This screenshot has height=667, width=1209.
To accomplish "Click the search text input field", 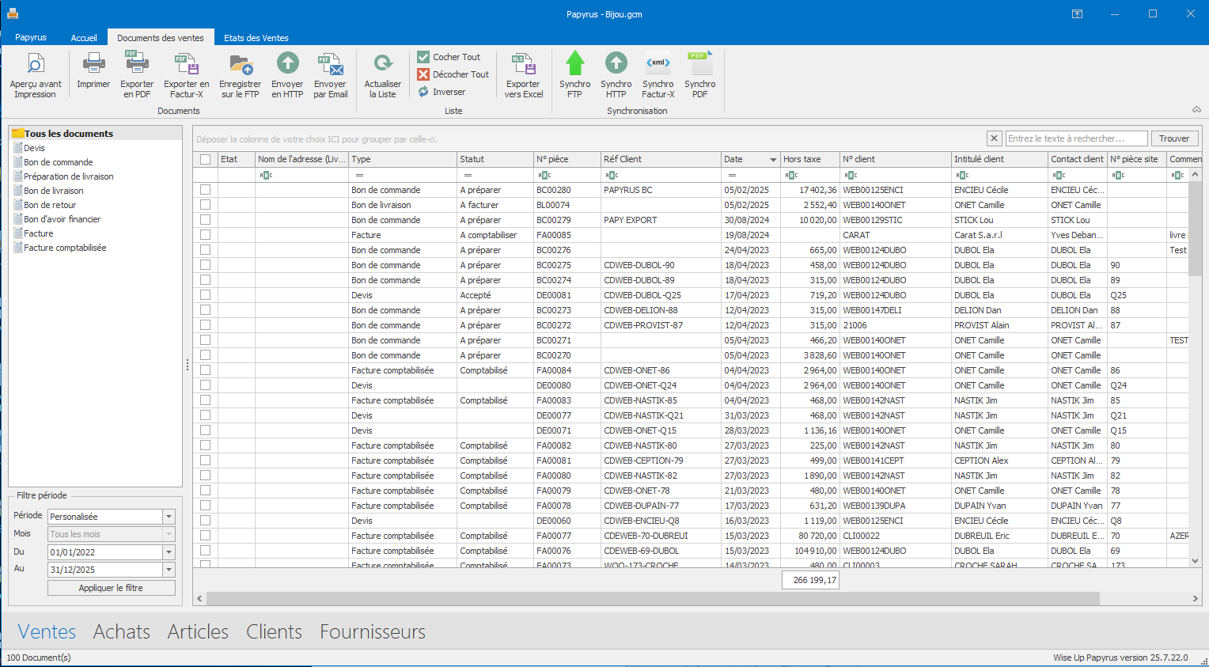I will (1075, 138).
